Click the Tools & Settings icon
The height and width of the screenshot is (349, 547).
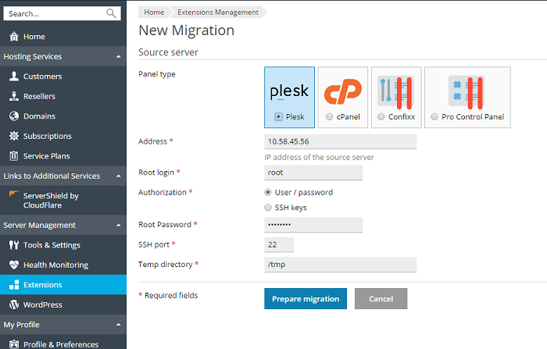[x=13, y=245]
